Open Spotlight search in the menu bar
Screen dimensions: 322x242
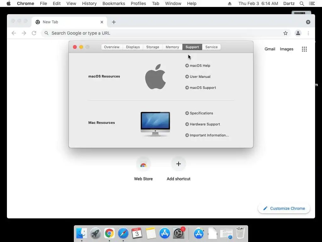(302, 3)
